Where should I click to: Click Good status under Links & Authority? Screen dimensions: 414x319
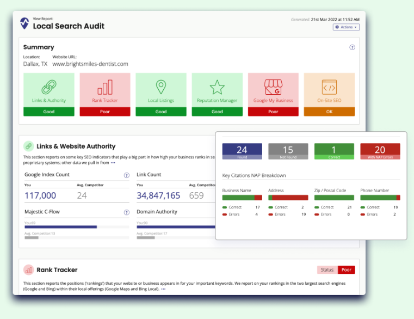(49, 112)
